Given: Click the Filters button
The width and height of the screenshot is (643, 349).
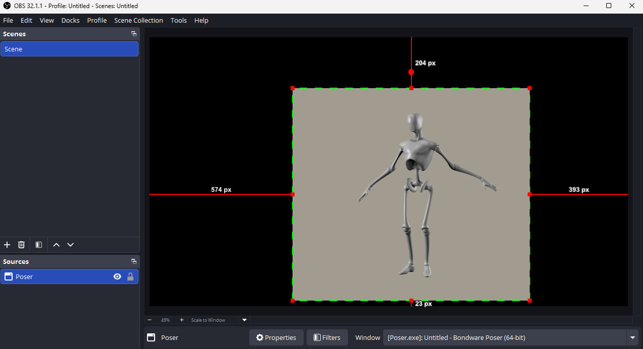Looking at the screenshot, I should tap(327, 337).
